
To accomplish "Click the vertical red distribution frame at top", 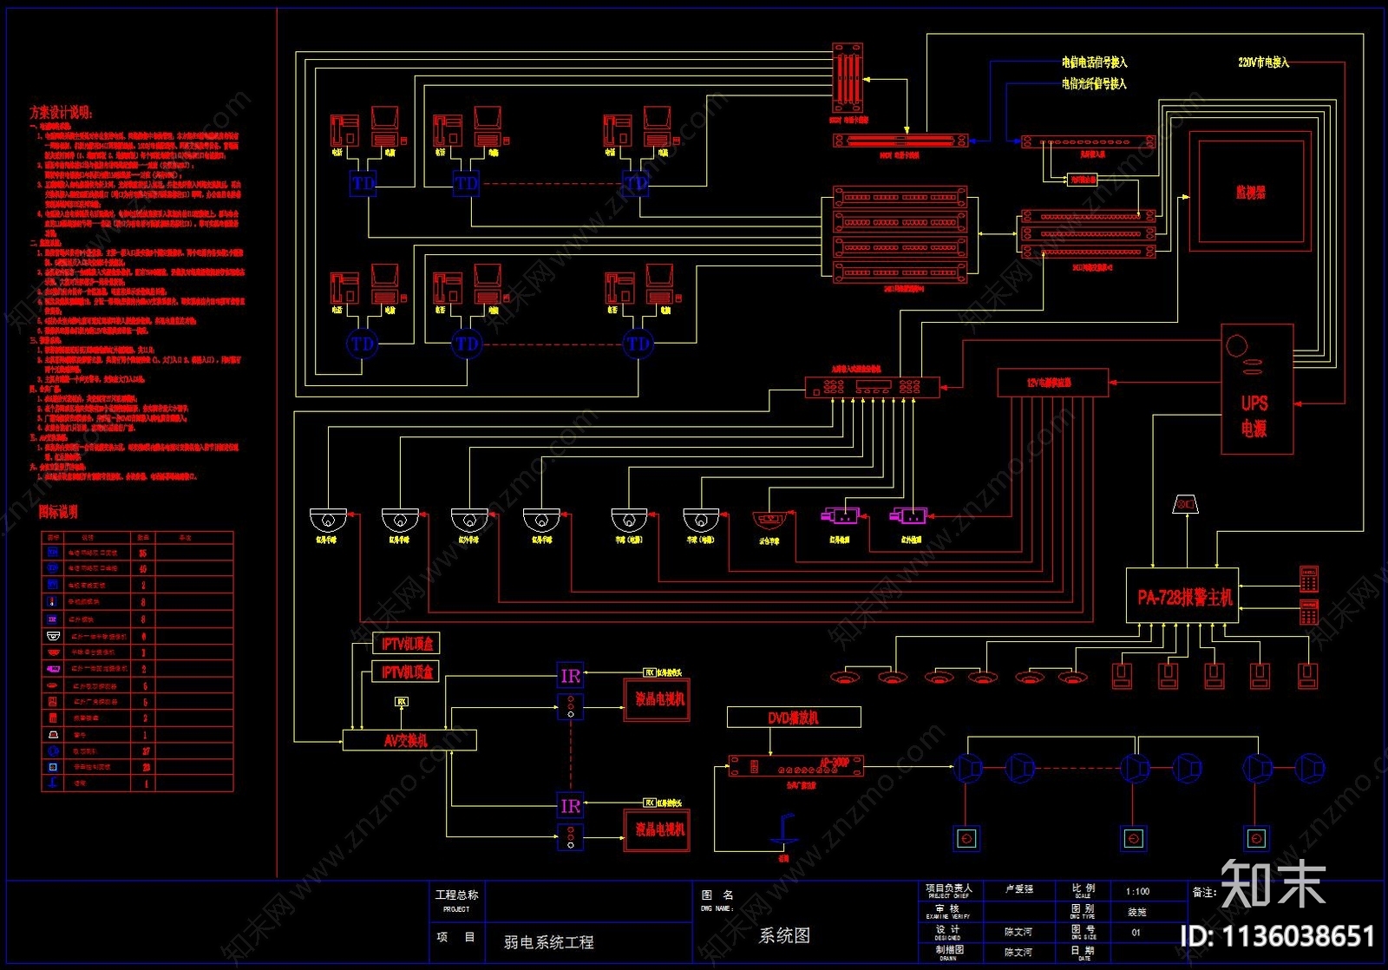I will (x=848, y=78).
